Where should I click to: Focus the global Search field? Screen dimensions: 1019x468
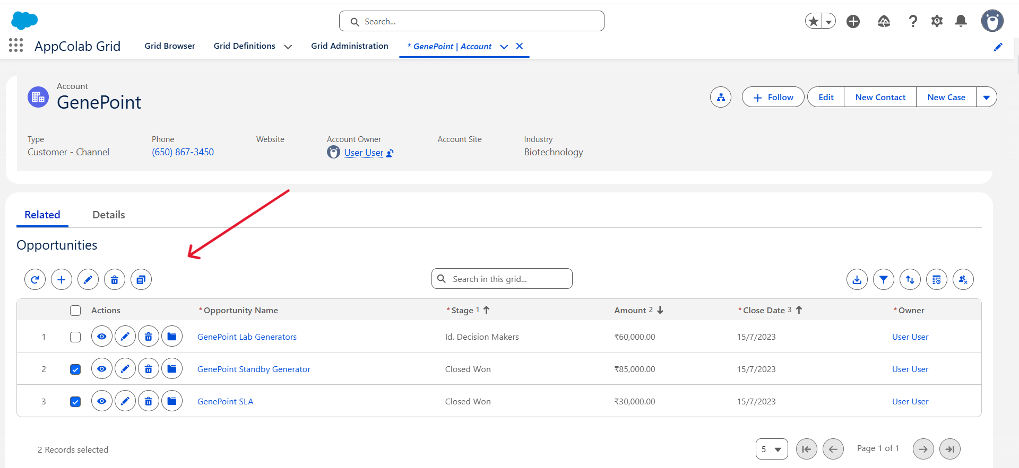click(x=472, y=21)
